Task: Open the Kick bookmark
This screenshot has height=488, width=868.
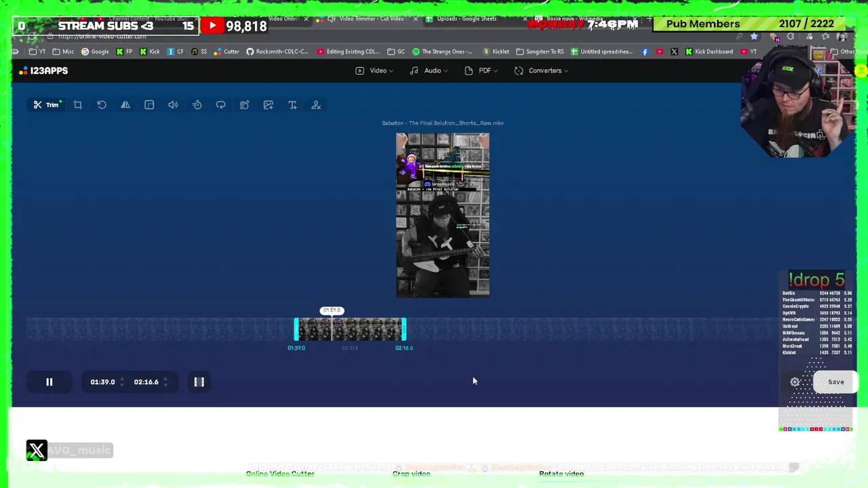Action: [149, 52]
